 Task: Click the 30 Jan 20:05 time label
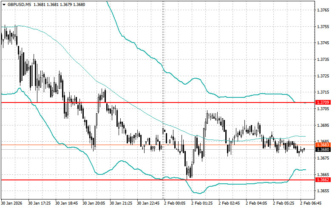(x=94, y=203)
